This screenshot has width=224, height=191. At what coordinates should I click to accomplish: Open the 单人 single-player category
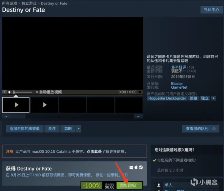168,185
